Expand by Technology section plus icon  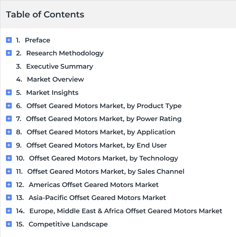pos(9,158)
